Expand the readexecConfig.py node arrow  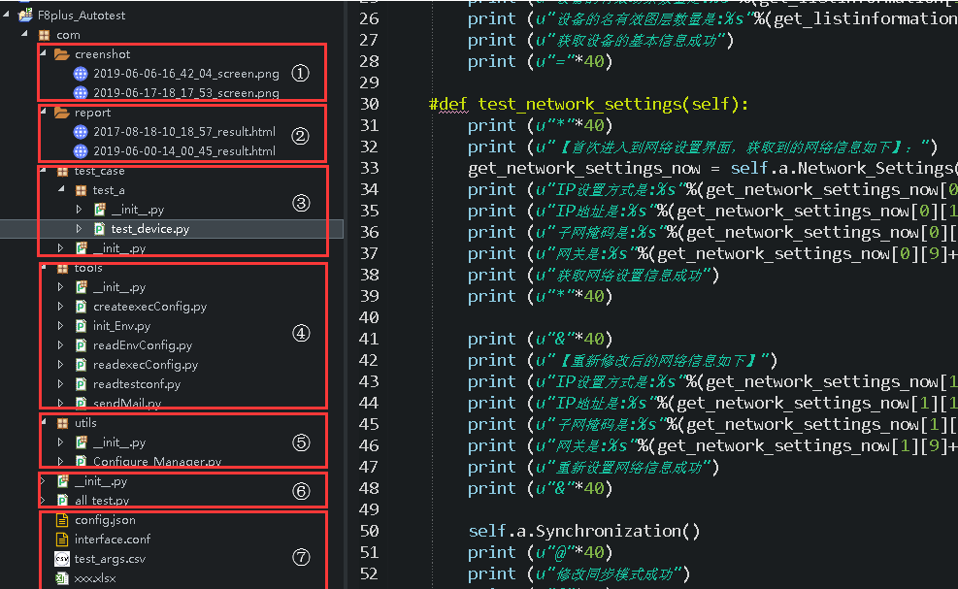(x=60, y=365)
